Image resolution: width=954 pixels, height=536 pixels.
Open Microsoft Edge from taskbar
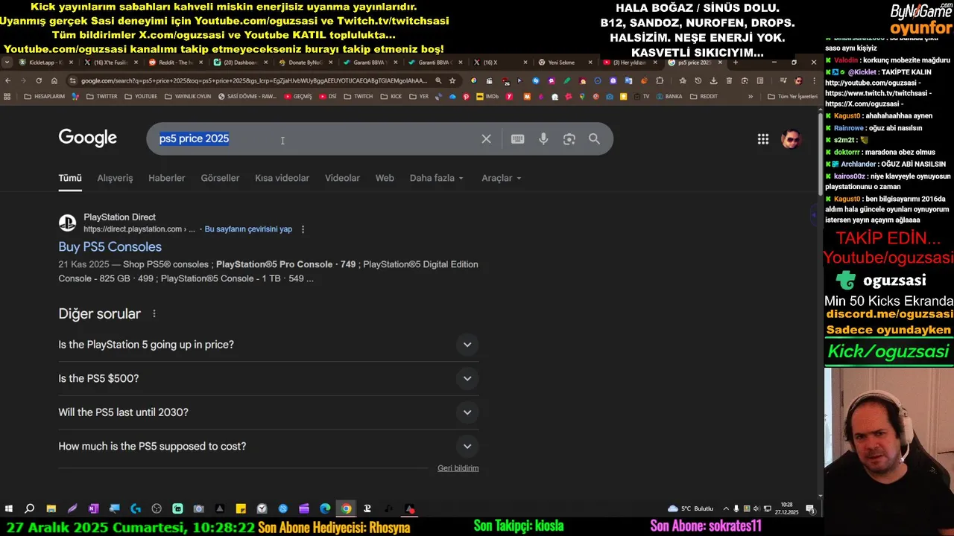(x=325, y=509)
